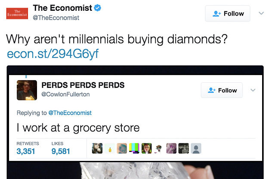
Task: View the 3,351 retweets list
Action: tap(26, 151)
